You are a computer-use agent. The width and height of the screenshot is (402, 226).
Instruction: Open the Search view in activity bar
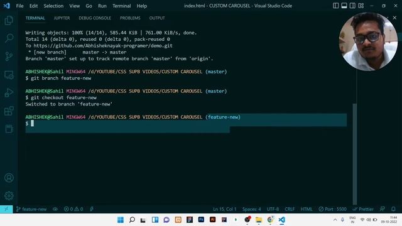(x=9, y=38)
